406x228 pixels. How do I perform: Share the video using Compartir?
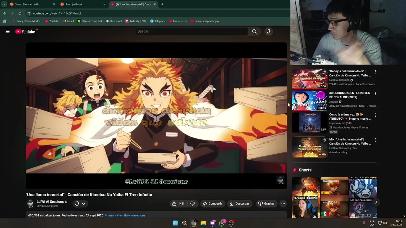click(213, 204)
